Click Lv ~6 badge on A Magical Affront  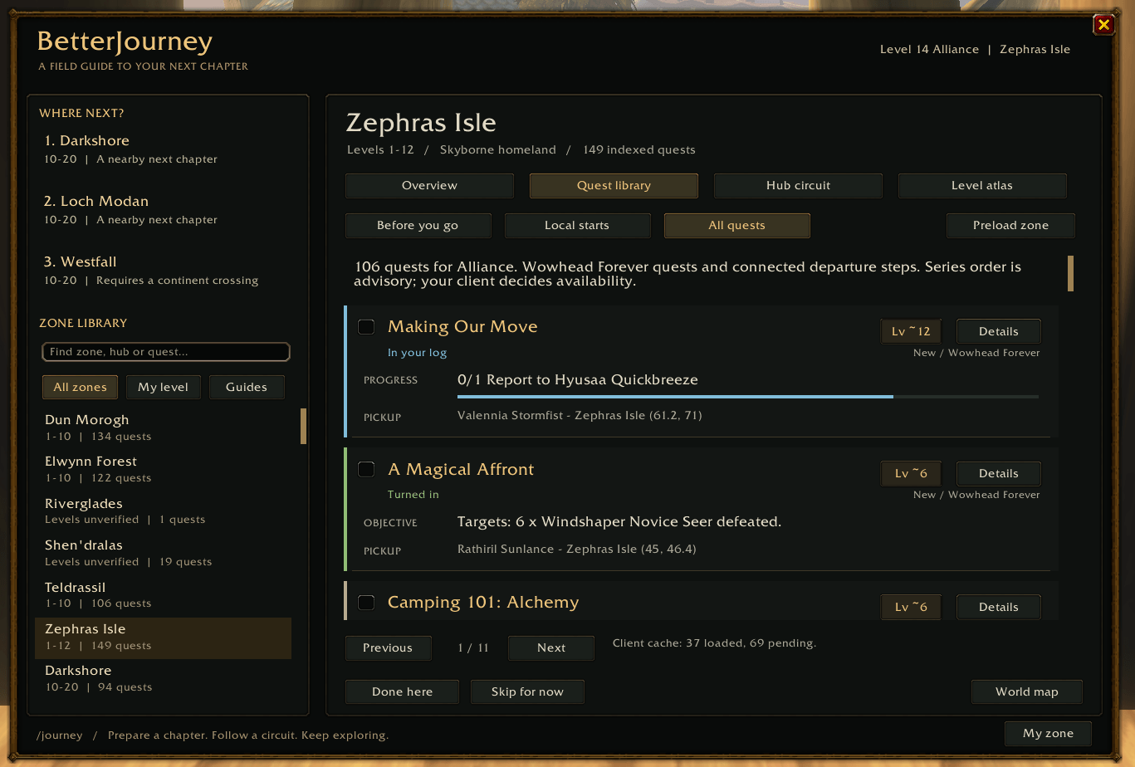pos(911,474)
